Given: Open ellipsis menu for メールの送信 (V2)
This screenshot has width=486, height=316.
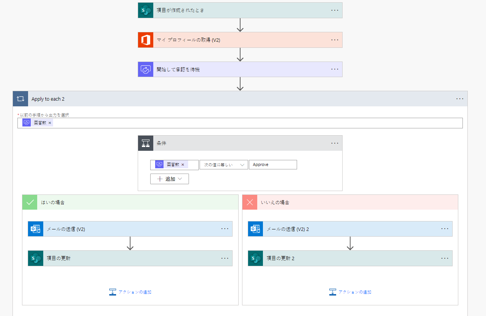Looking at the screenshot, I should (225, 229).
